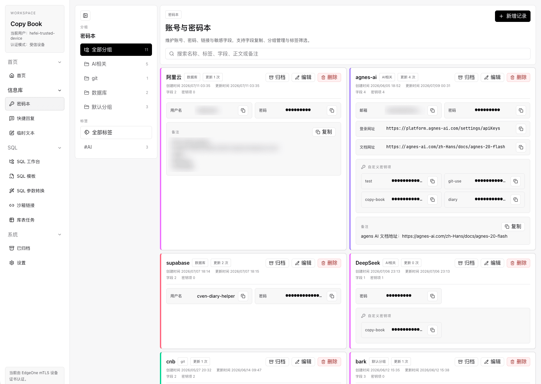
Task: Archive the DeepSeek record
Action: pyautogui.click(x=466, y=263)
